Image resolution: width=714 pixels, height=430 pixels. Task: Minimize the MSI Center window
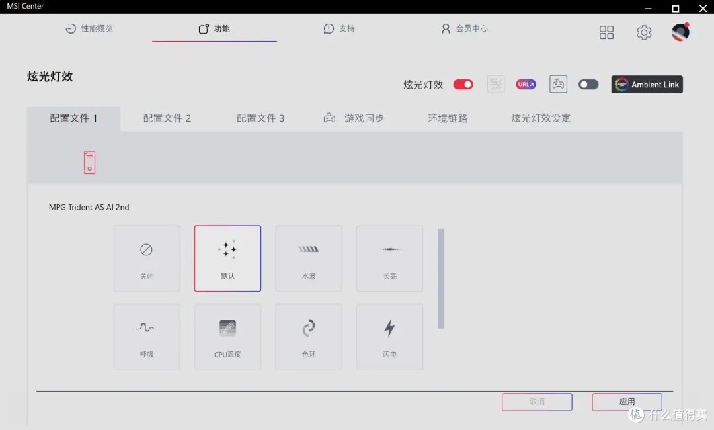coord(648,8)
